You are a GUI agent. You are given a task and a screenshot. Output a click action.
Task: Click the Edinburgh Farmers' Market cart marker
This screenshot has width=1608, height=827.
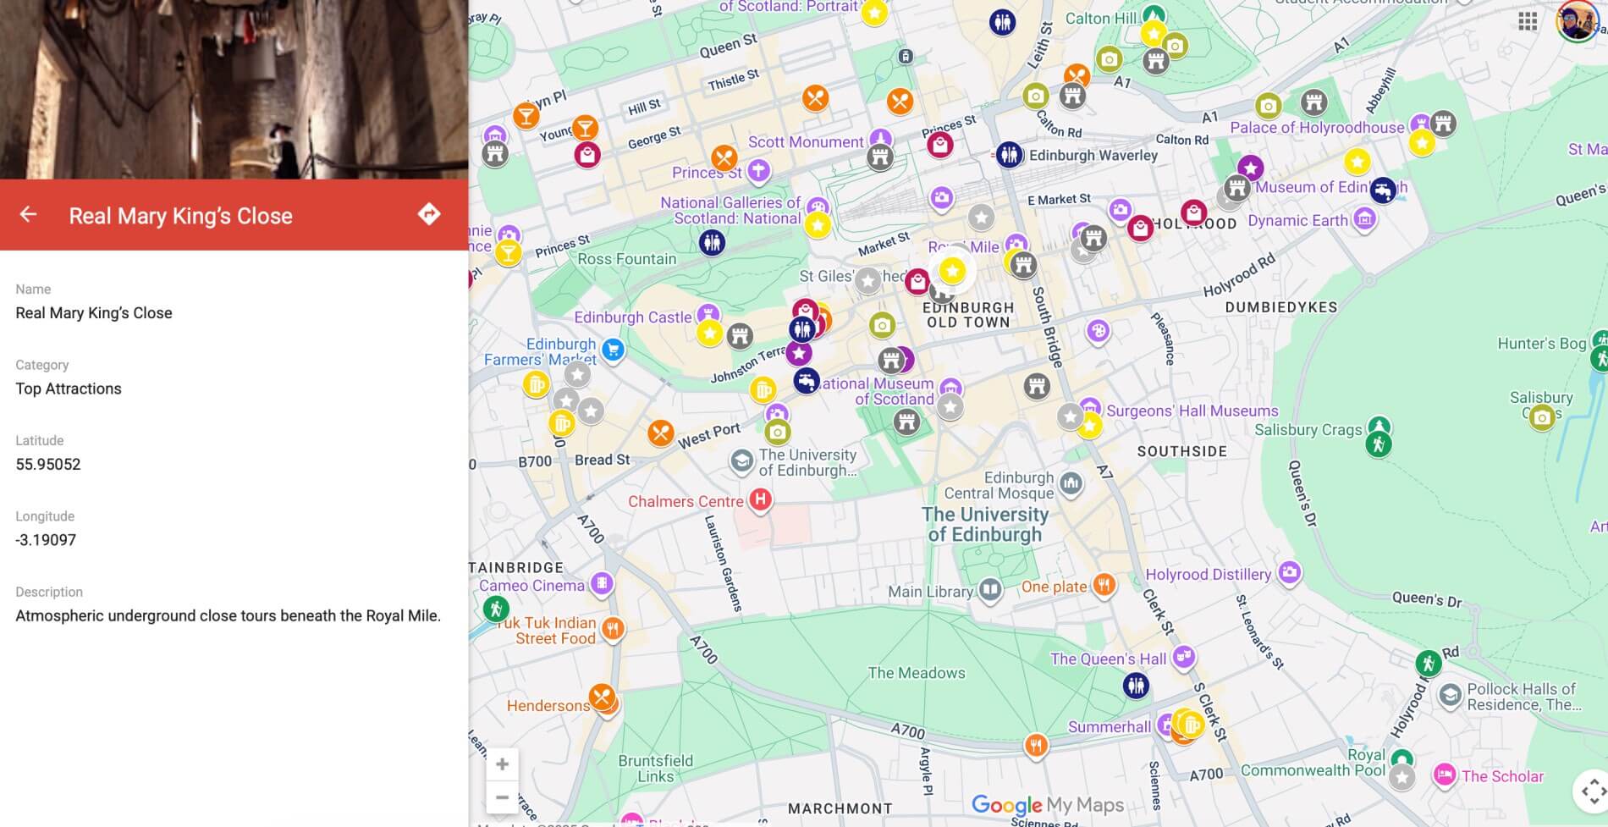coord(613,349)
